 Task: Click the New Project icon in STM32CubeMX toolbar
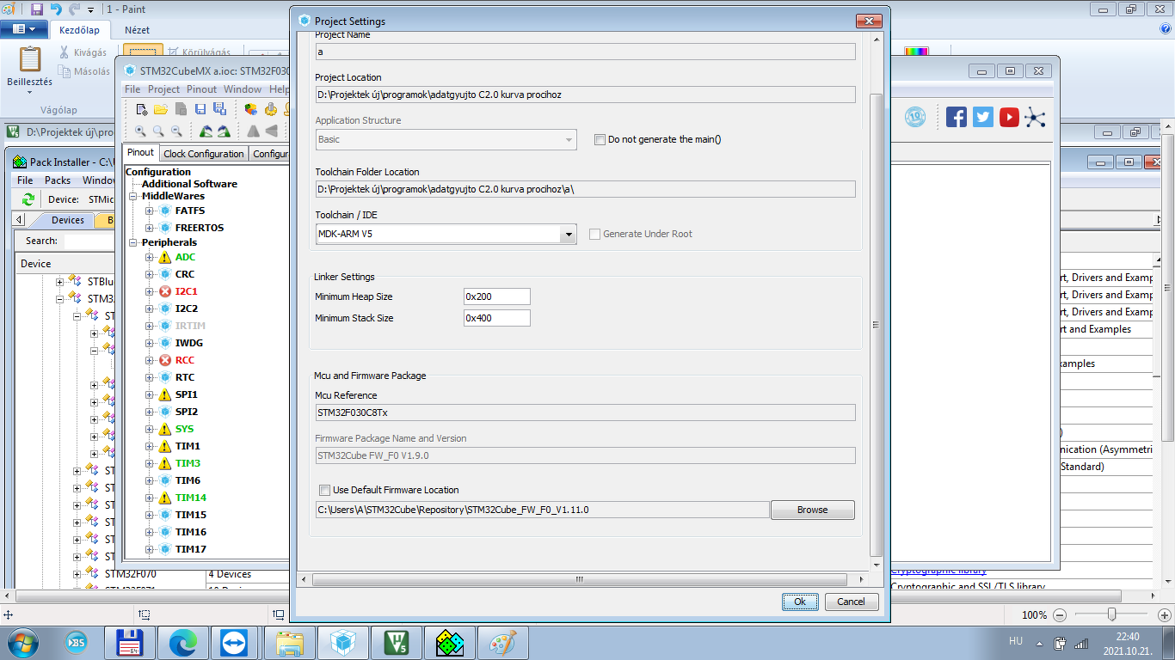click(143, 109)
